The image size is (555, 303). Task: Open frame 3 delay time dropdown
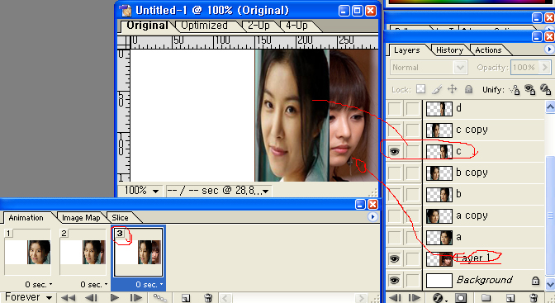point(149,285)
